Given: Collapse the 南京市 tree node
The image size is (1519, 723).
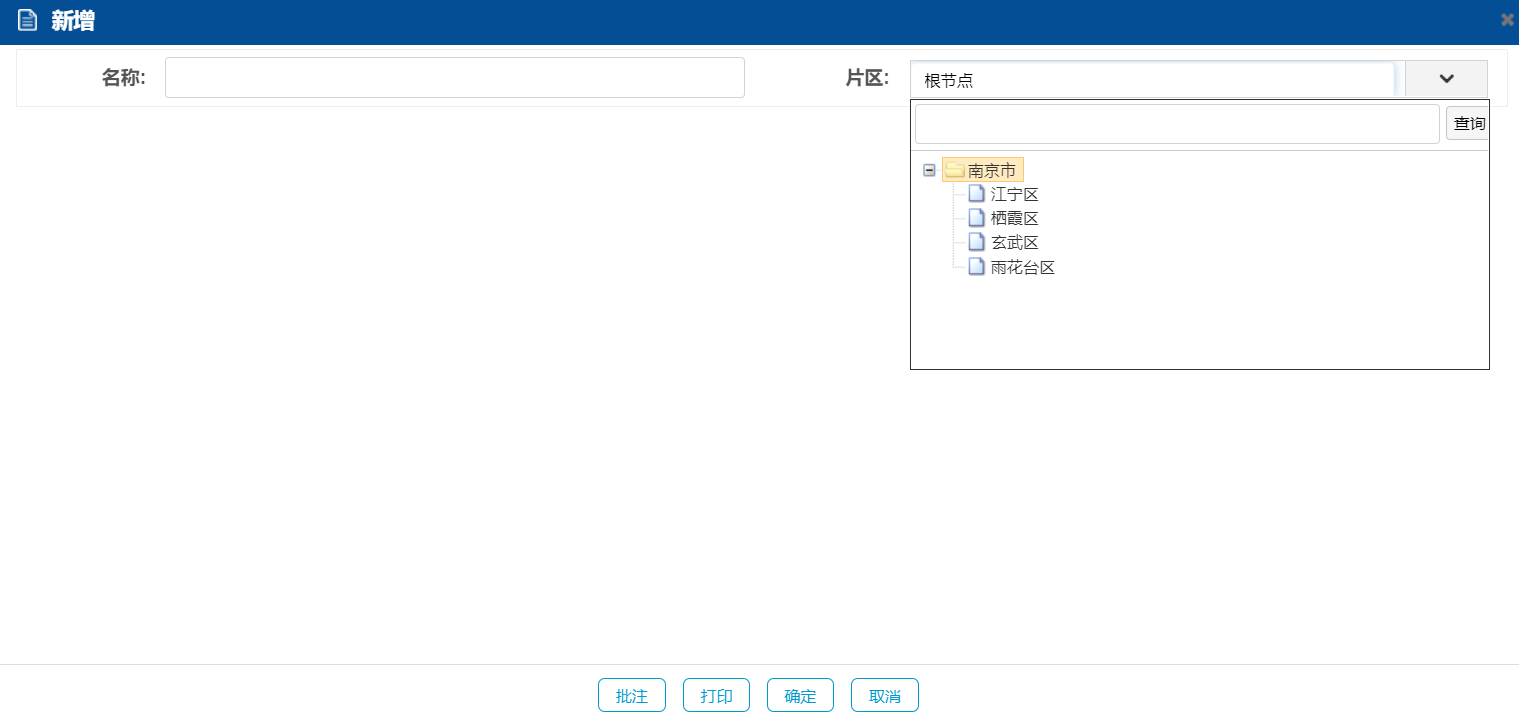Looking at the screenshot, I should 929,170.
